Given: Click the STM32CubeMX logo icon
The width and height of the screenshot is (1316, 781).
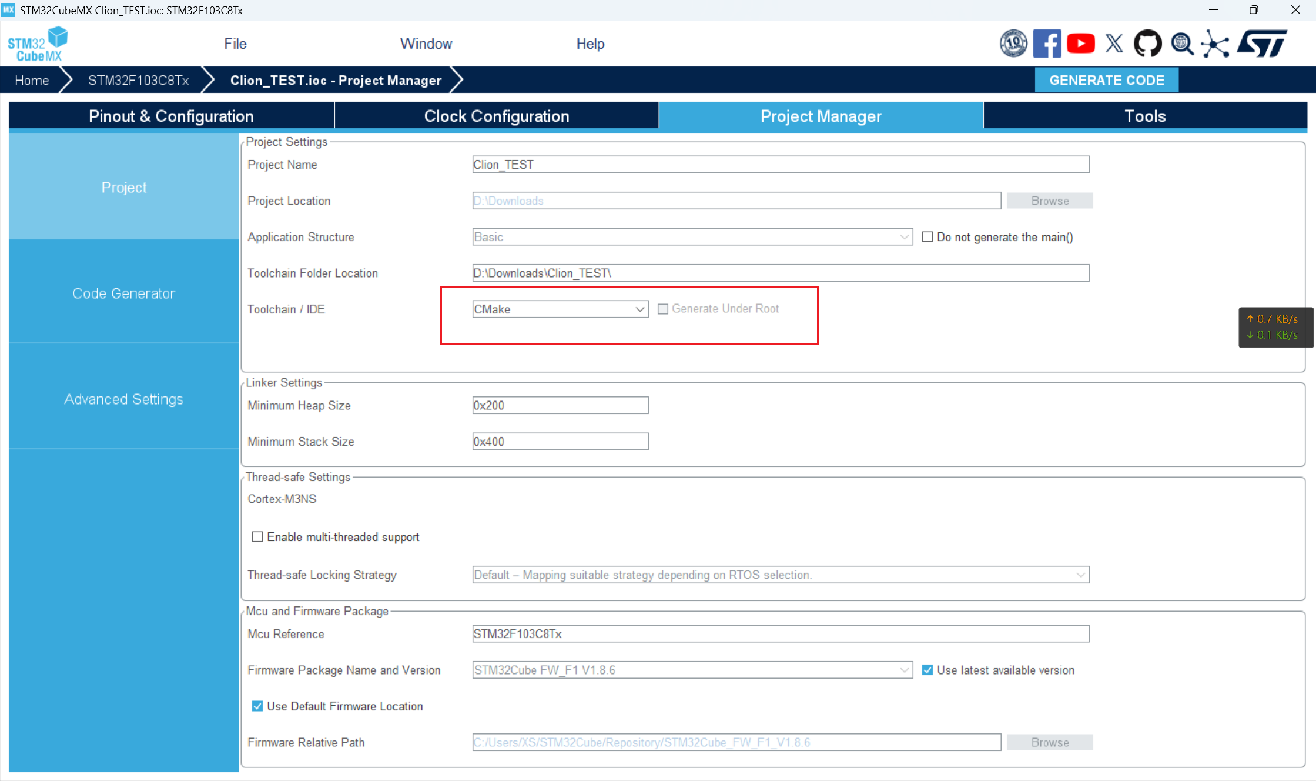Looking at the screenshot, I should [38, 44].
